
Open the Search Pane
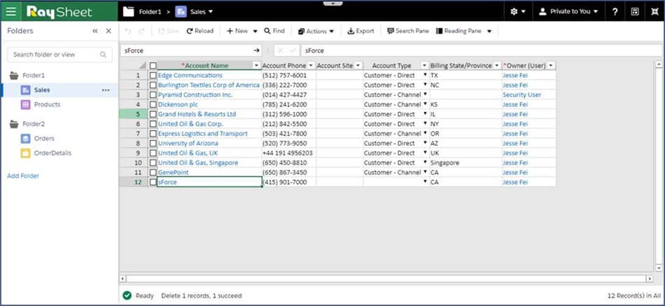point(408,31)
